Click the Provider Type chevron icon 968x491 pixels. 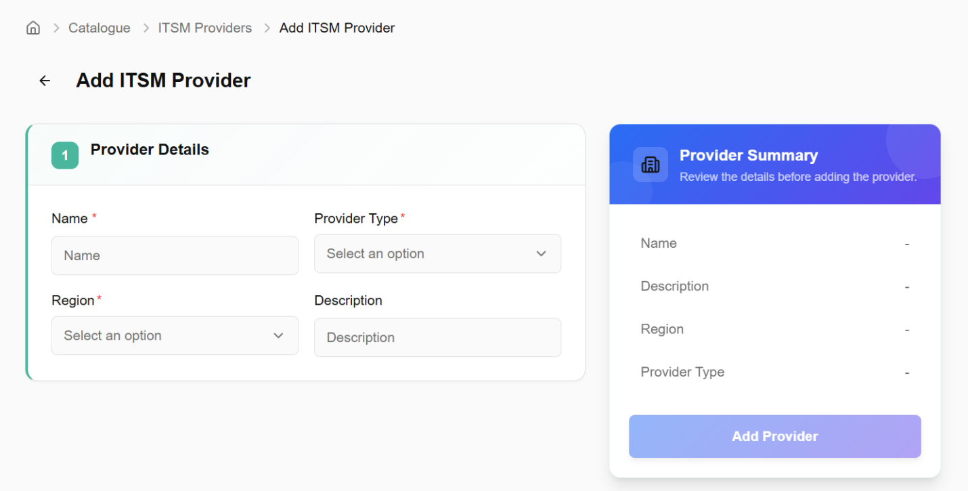click(x=541, y=254)
